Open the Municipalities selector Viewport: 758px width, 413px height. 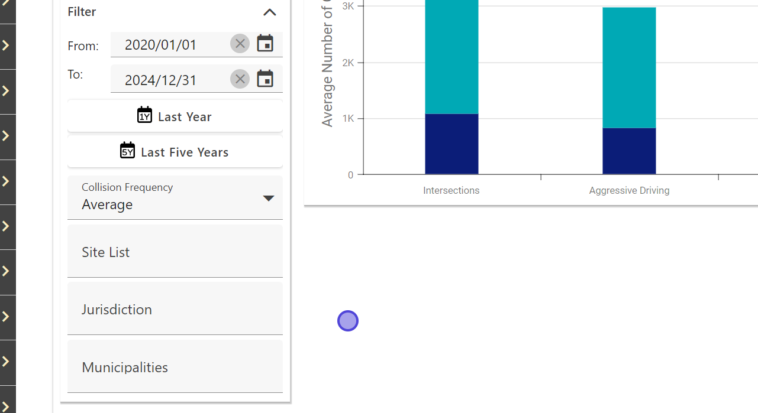coord(175,367)
